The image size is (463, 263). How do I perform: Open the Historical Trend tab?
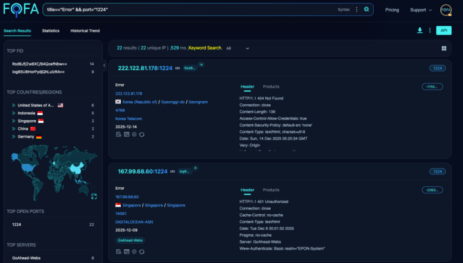85,31
